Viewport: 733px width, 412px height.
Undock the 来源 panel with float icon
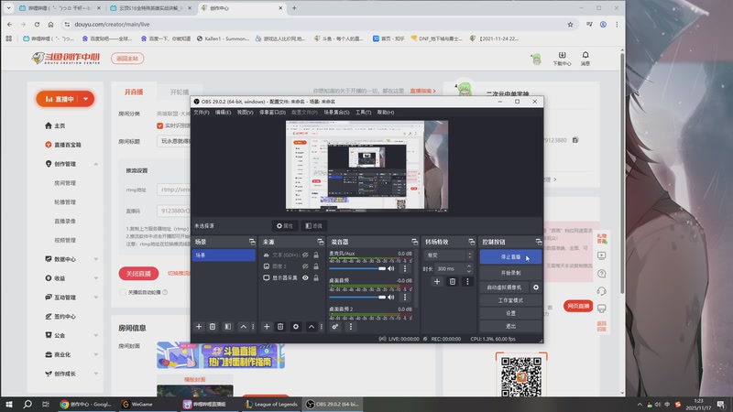(x=320, y=242)
